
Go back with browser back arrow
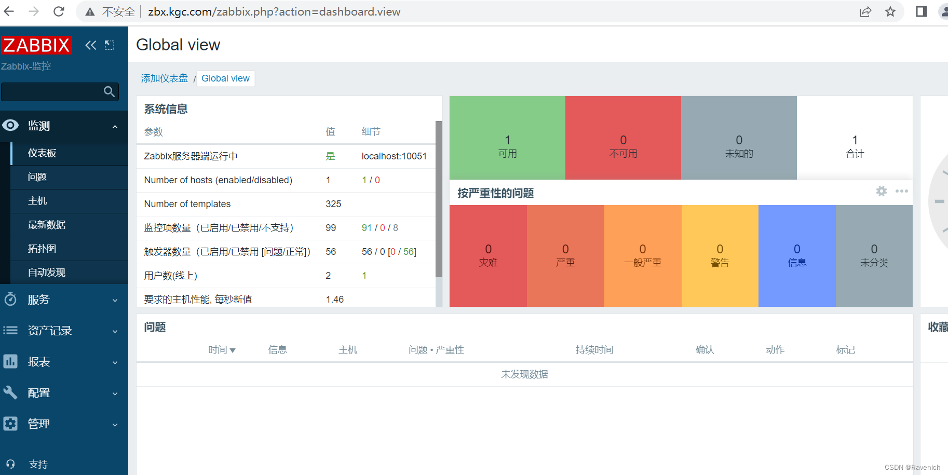(9, 11)
